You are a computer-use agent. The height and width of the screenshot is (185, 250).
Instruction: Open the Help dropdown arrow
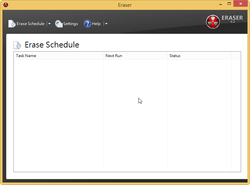[106, 24]
